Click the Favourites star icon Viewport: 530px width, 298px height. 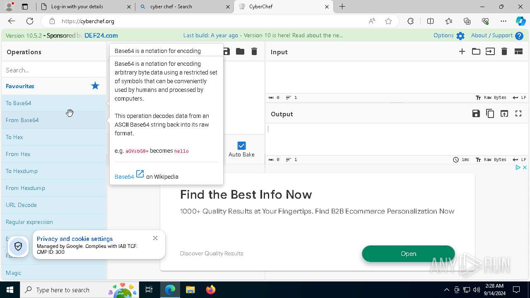click(x=95, y=86)
